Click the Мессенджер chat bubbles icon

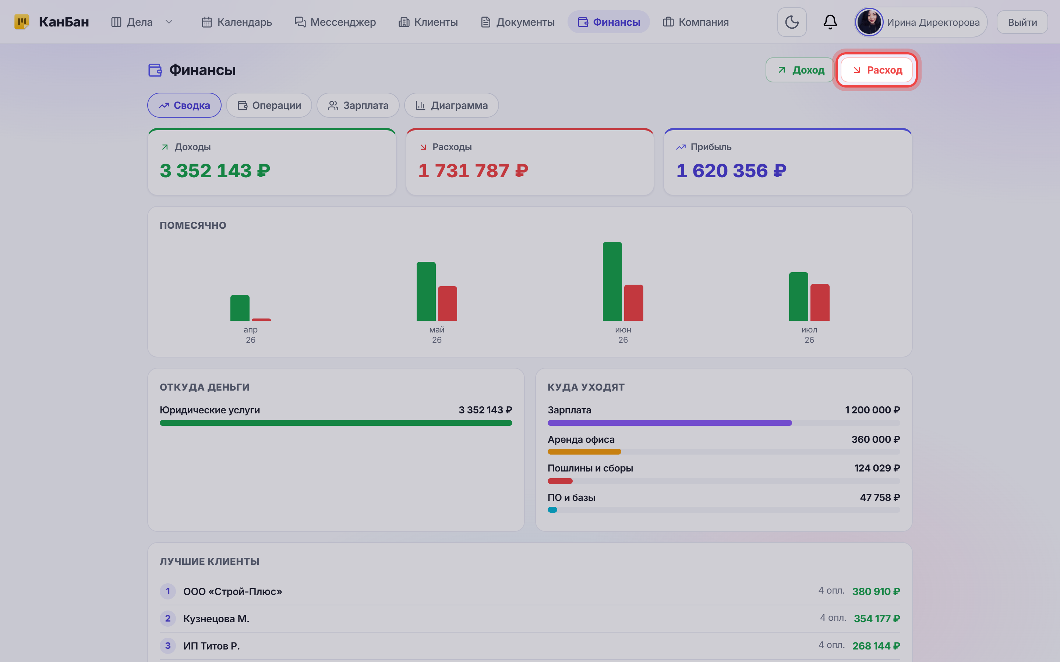pos(300,22)
